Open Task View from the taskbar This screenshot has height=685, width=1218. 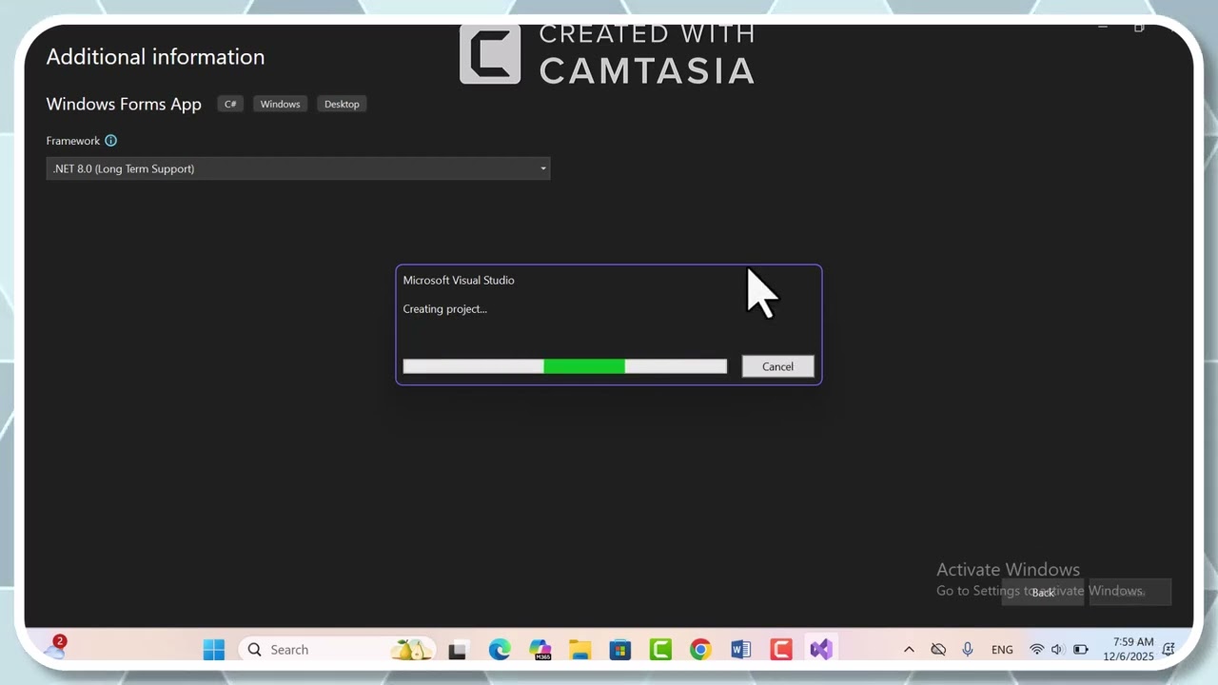458,650
